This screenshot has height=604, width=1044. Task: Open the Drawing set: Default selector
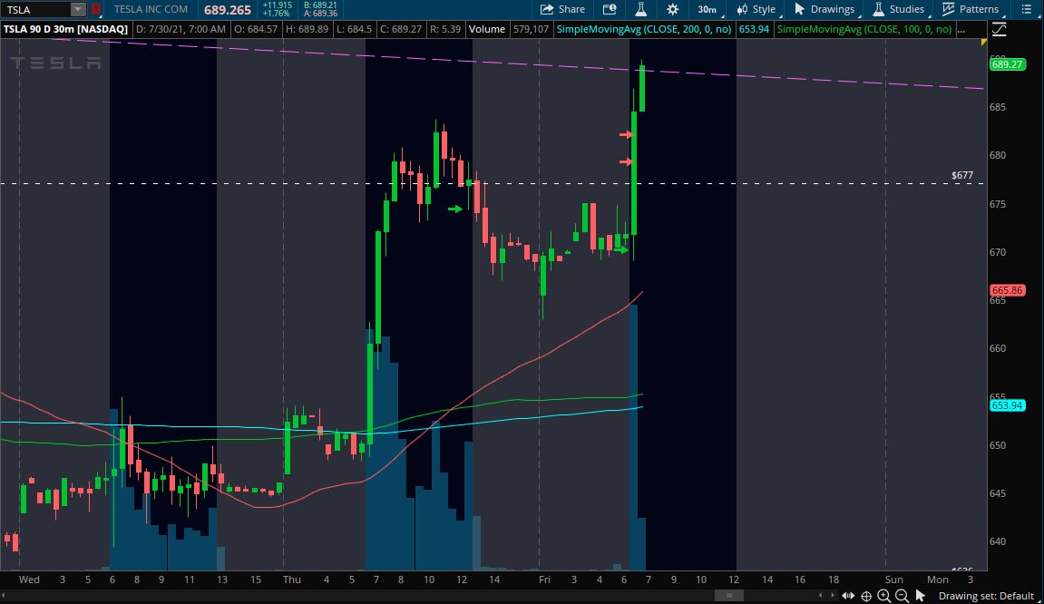pos(986,596)
